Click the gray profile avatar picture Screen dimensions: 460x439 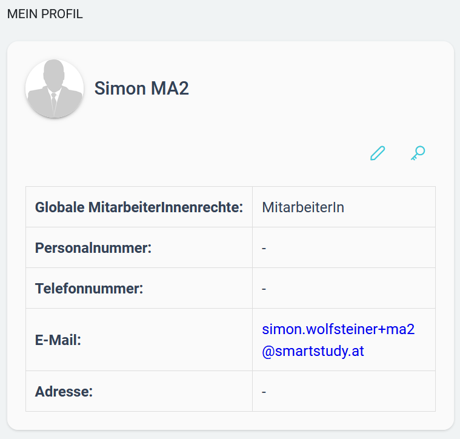tap(55, 89)
